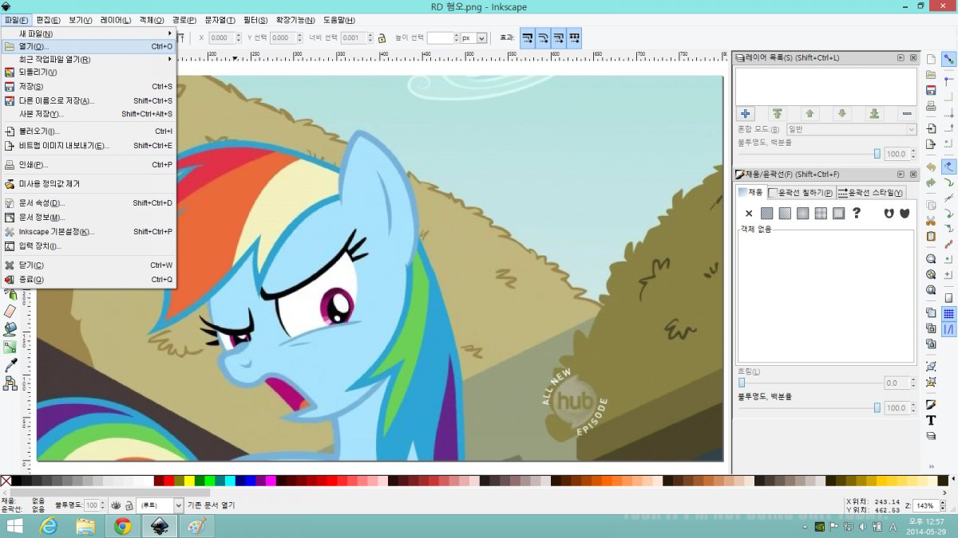Lower layer to bottom icon
Viewport: 958px width, 538px height.
point(874,113)
